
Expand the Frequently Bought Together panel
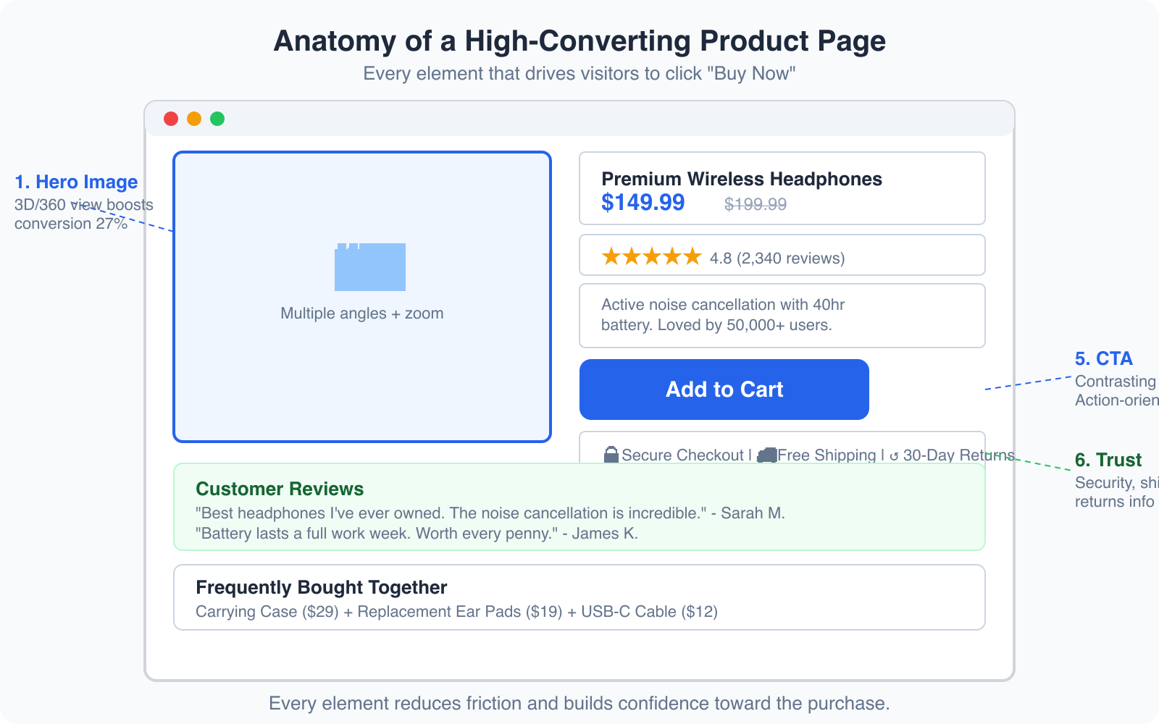(321, 587)
